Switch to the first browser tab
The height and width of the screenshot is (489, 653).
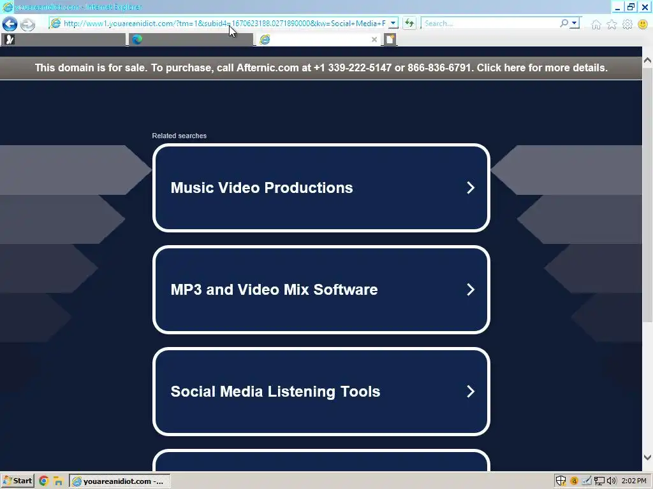coord(63,39)
